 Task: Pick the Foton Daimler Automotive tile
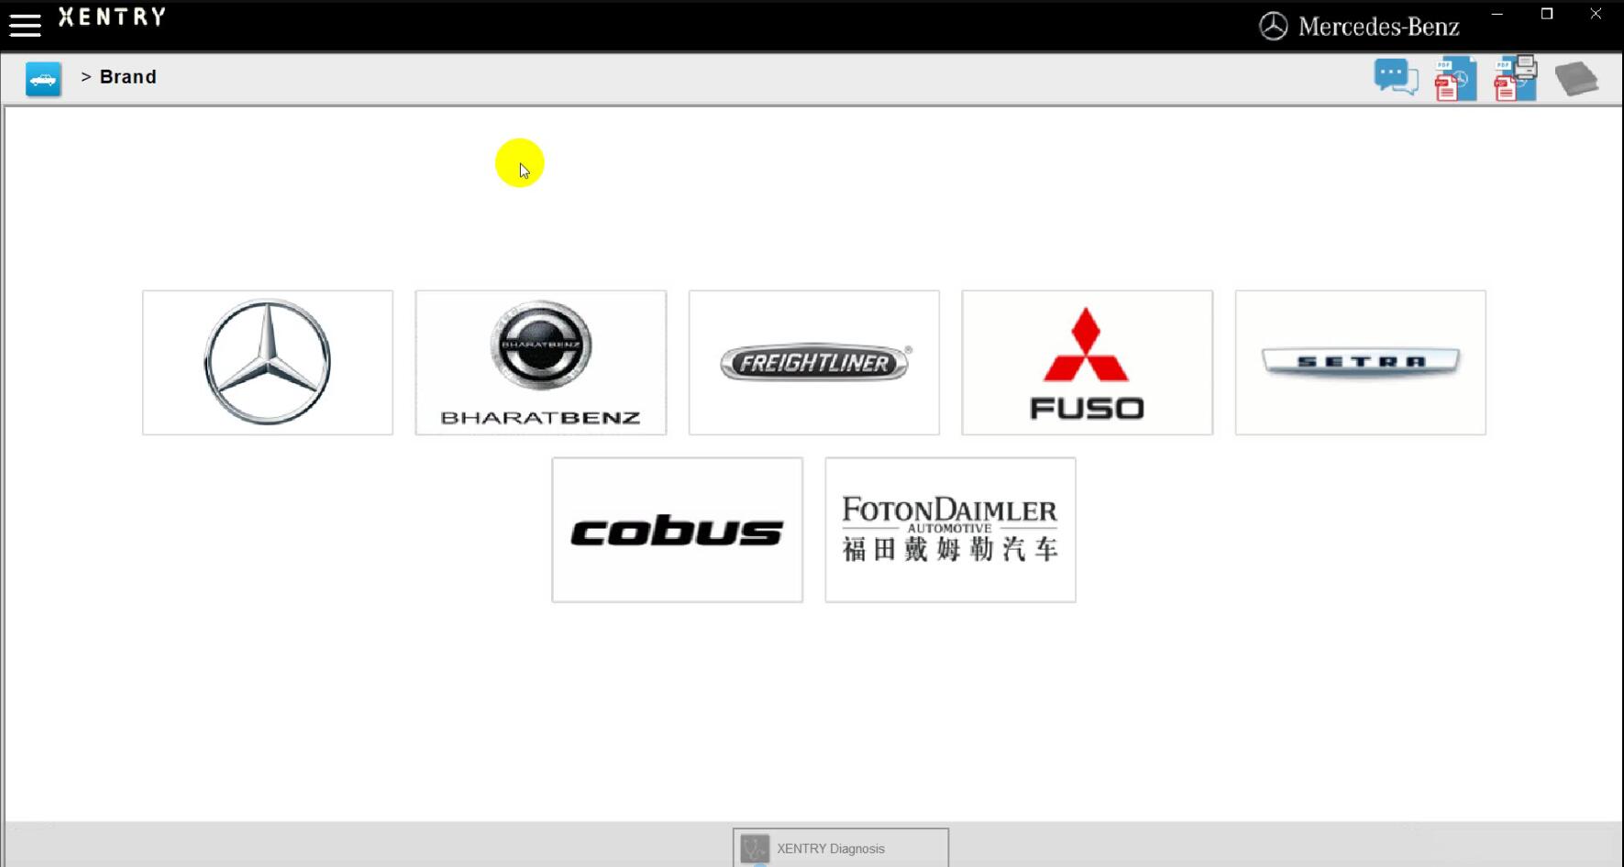coord(951,530)
